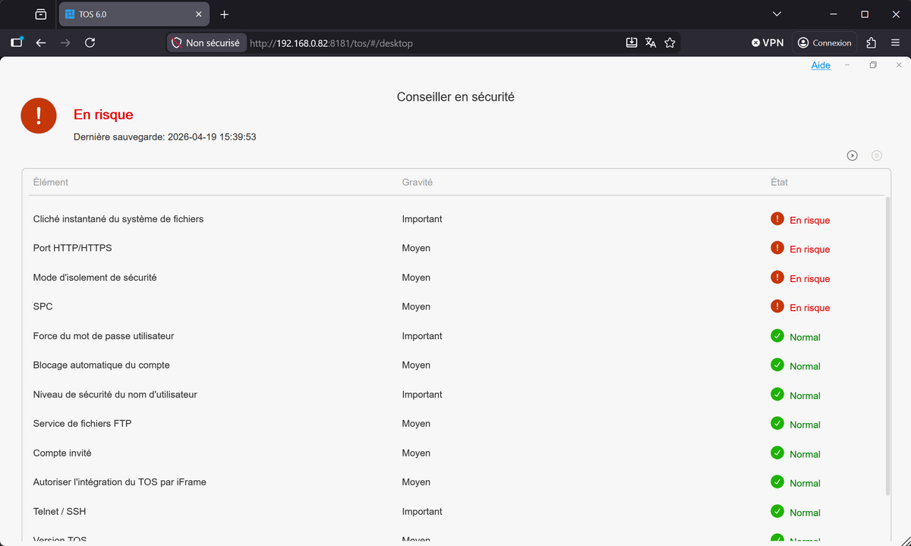
Task: Click the risk icon for Cliché instantané row
Action: [777, 219]
